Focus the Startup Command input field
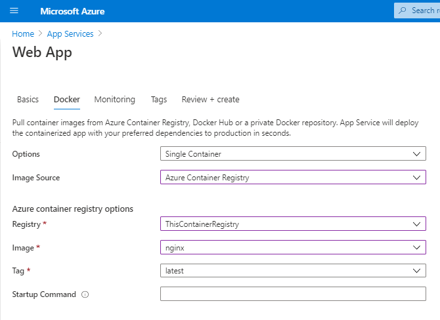Viewport: 440px width, 320px height. [293, 294]
